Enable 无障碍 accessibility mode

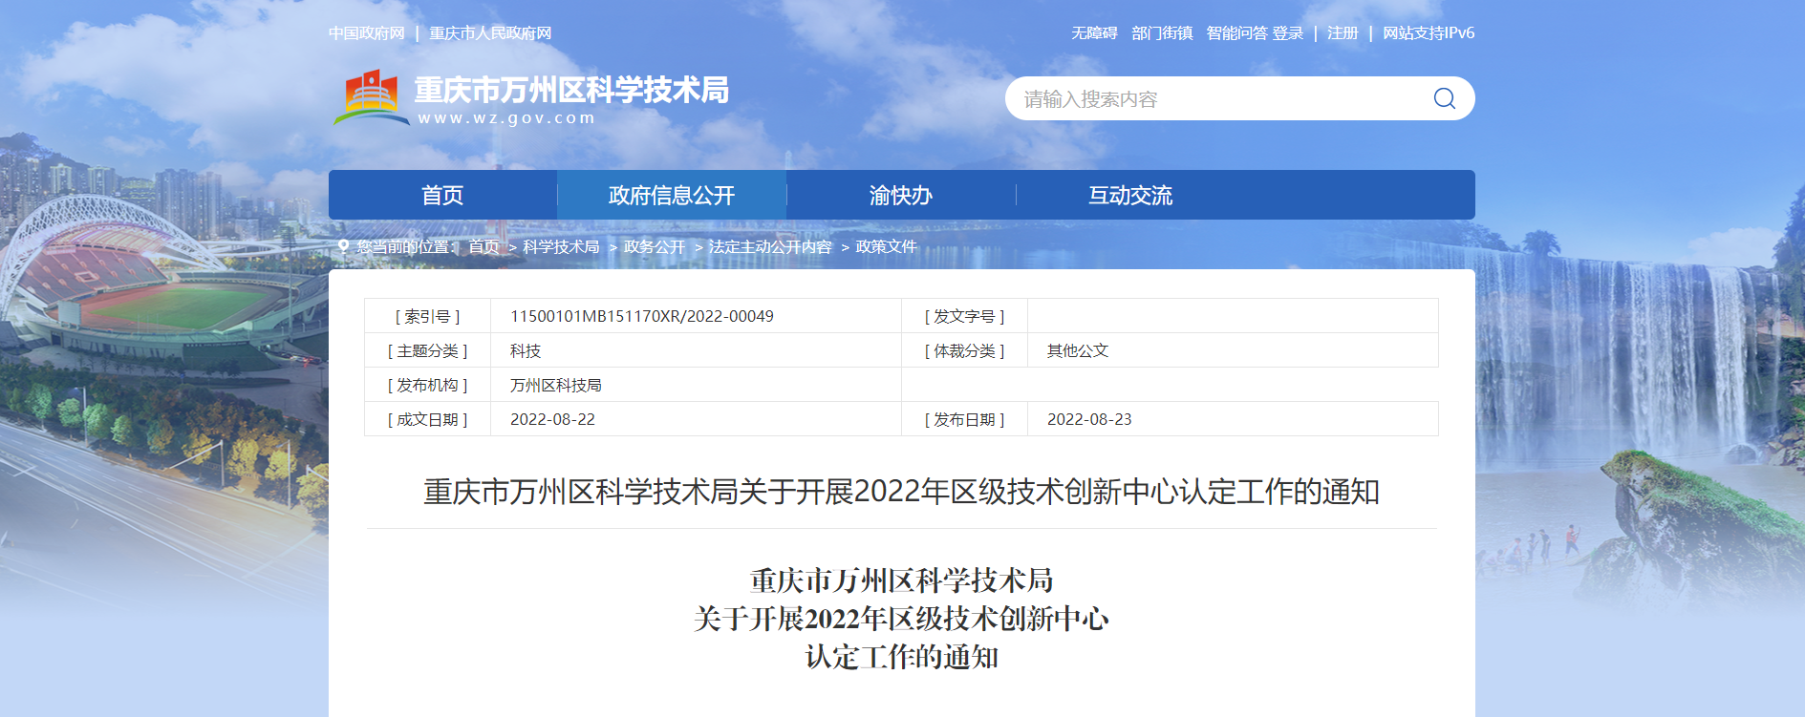pos(1094,33)
